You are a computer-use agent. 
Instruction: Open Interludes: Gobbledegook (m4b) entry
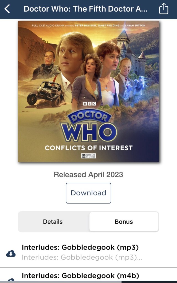click(x=80, y=276)
